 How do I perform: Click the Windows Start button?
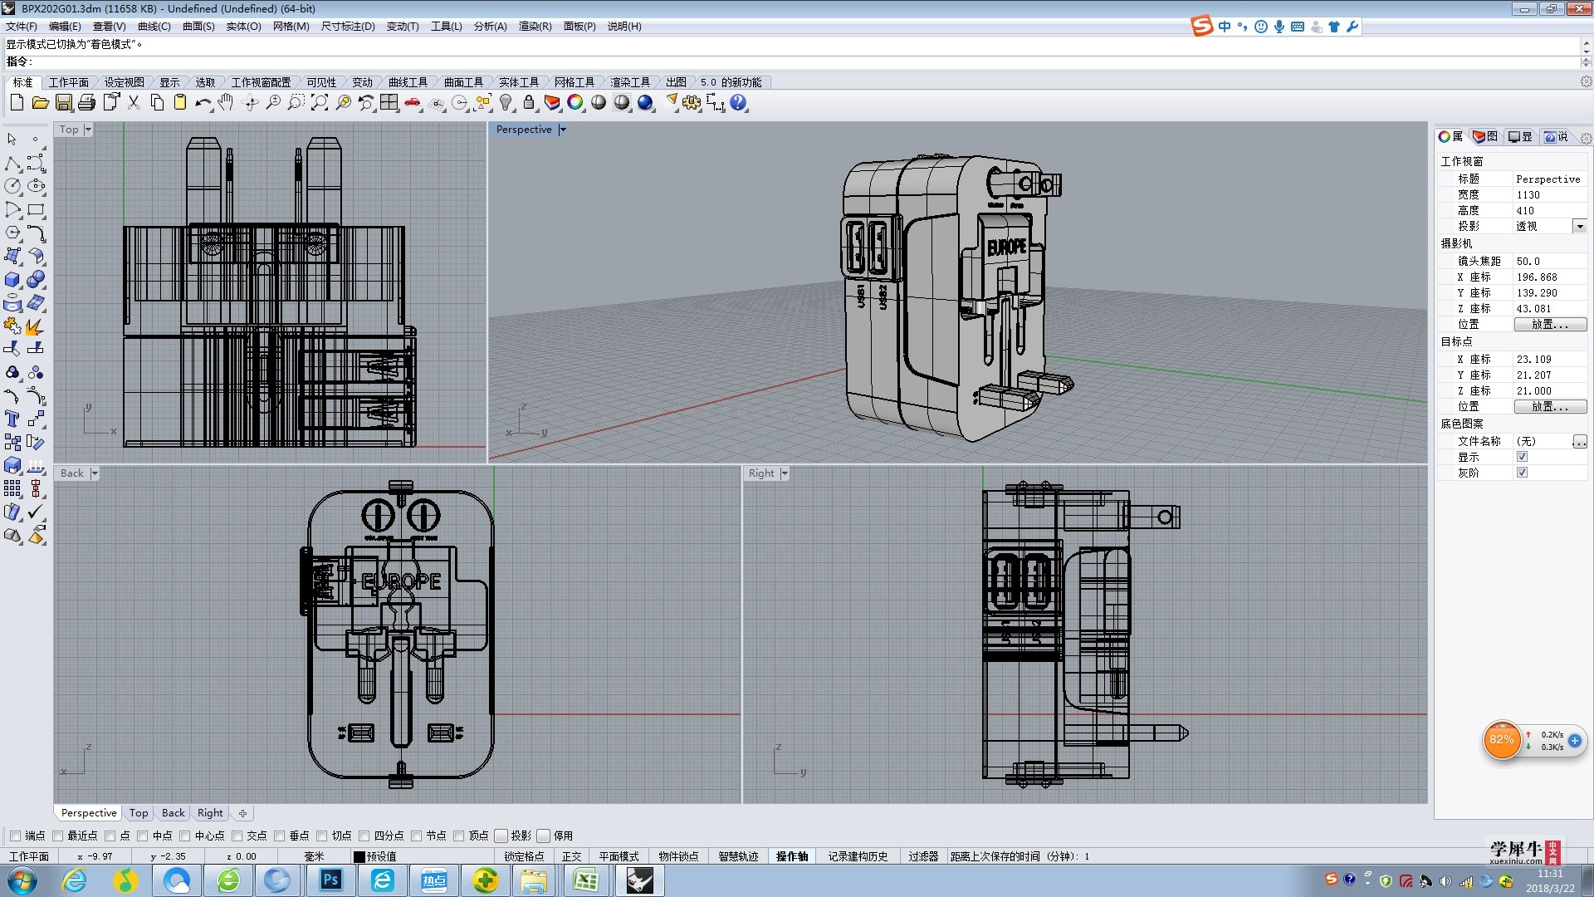coord(22,880)
